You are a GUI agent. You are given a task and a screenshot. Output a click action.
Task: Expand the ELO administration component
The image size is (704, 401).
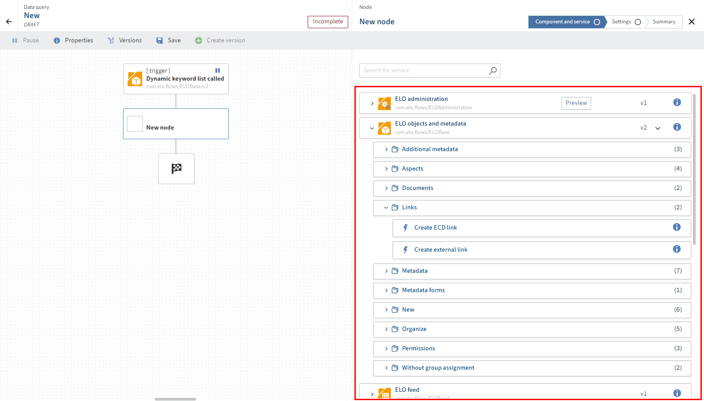pyautogui.click(x=372, y=104)
